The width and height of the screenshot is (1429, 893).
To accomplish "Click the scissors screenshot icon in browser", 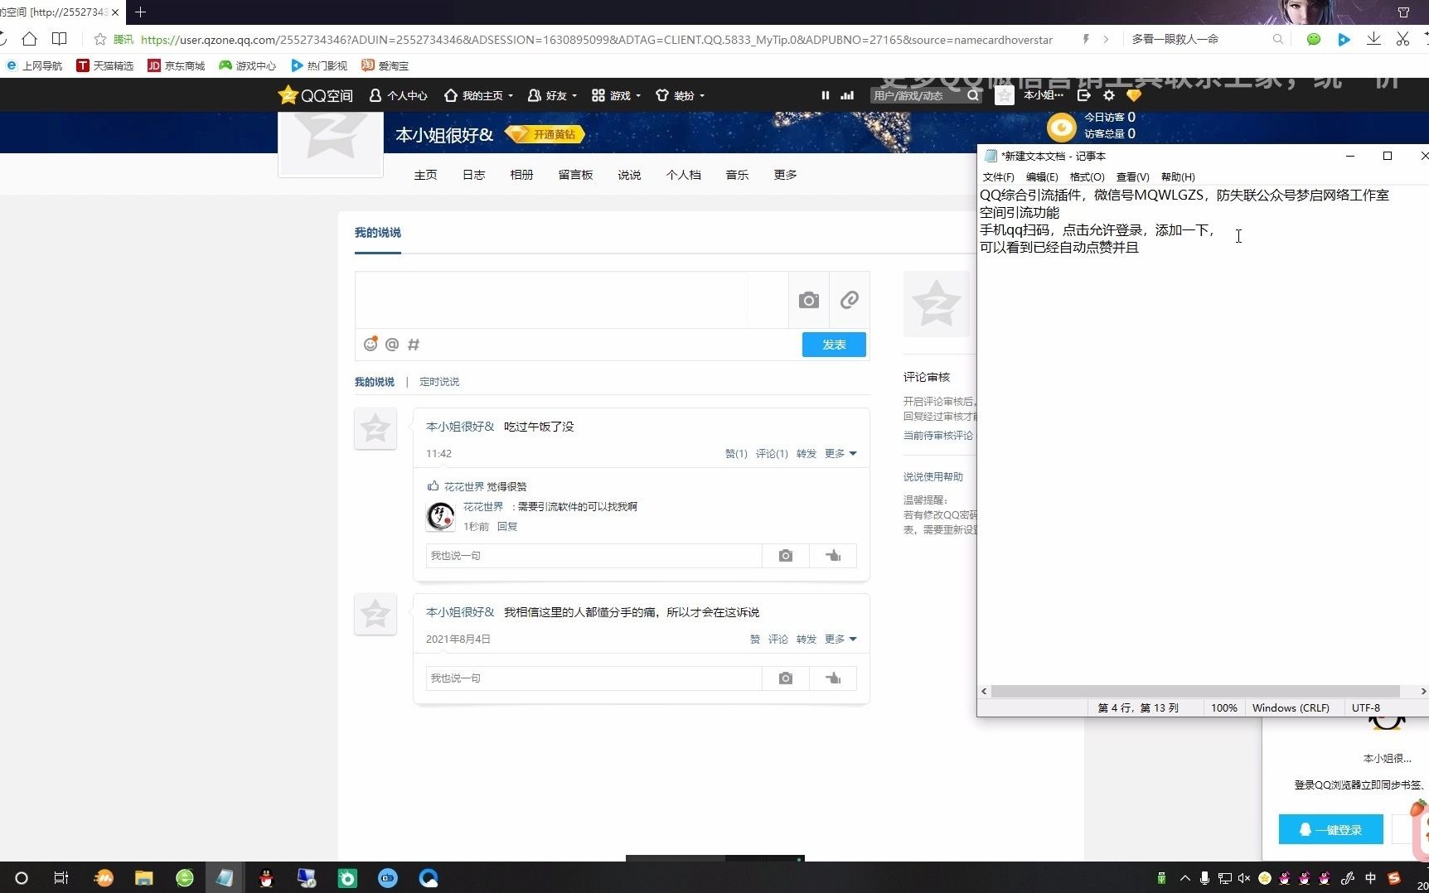I will point(1402,39).
